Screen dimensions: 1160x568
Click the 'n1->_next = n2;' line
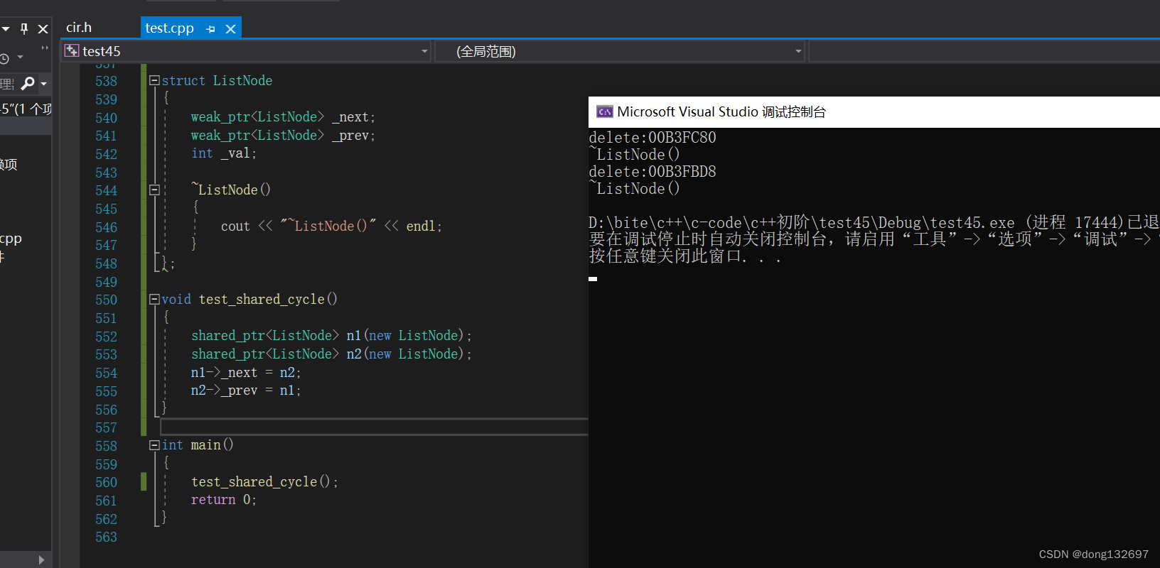pyautogui.click(x=246, y=372)
